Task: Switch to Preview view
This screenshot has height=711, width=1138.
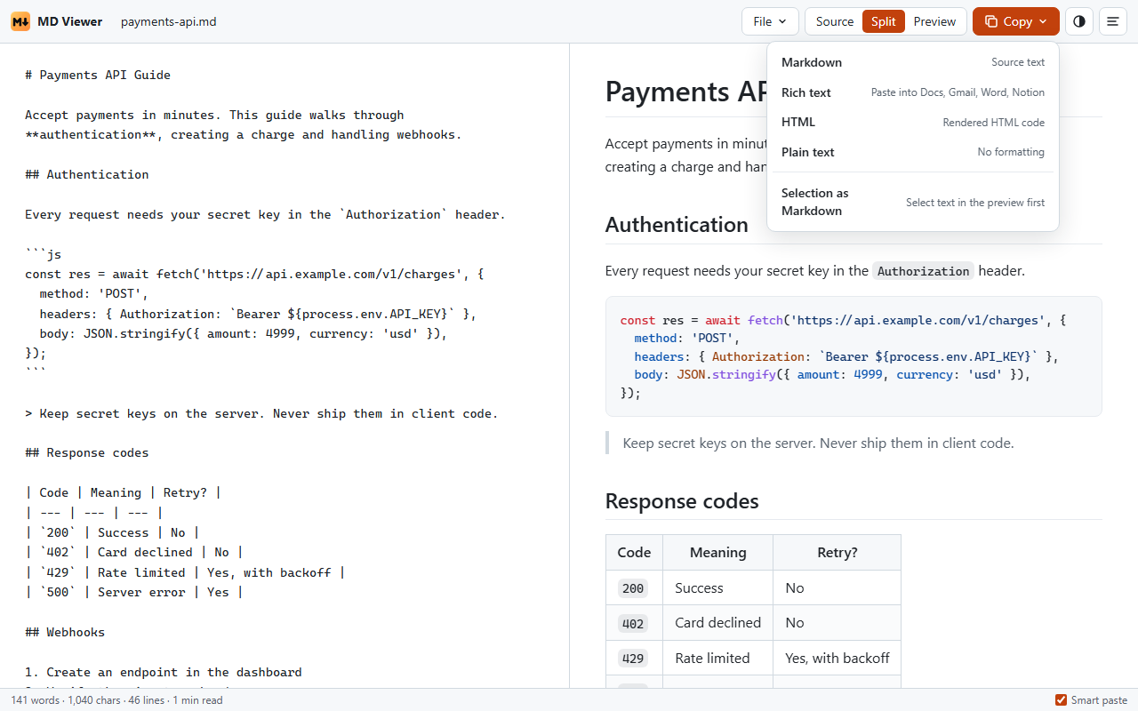Action: [x=934, y=21]
